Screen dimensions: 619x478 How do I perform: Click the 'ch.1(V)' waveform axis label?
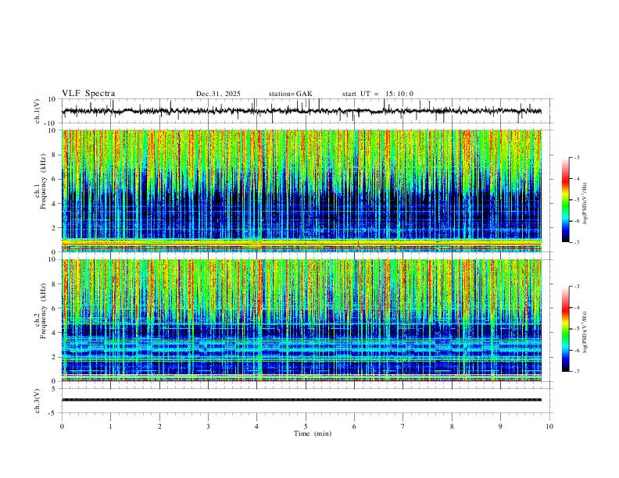[38, 111]
